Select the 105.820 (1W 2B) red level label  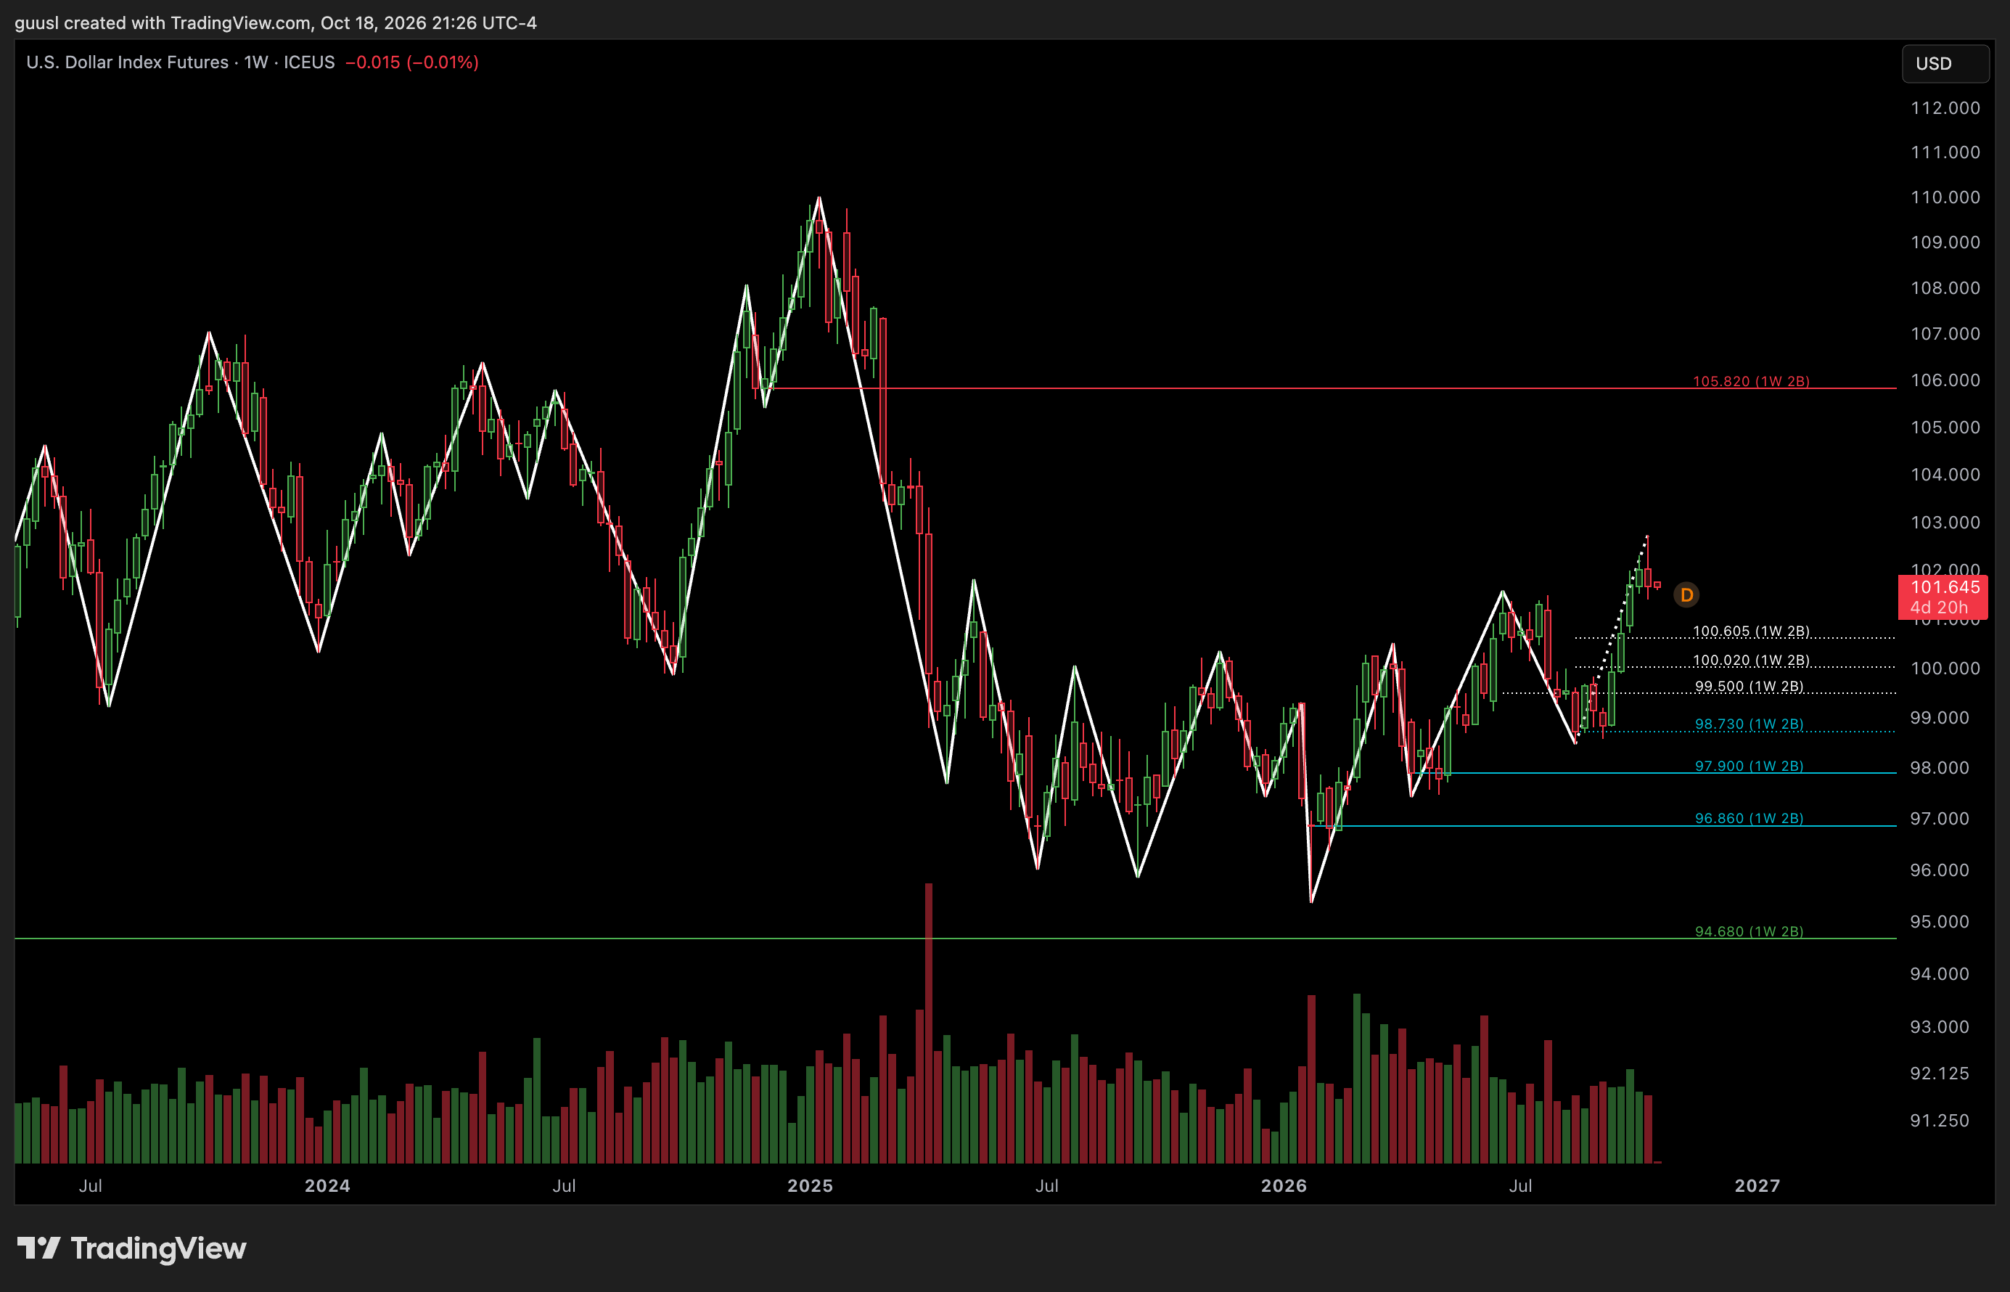click(1751, 381)
